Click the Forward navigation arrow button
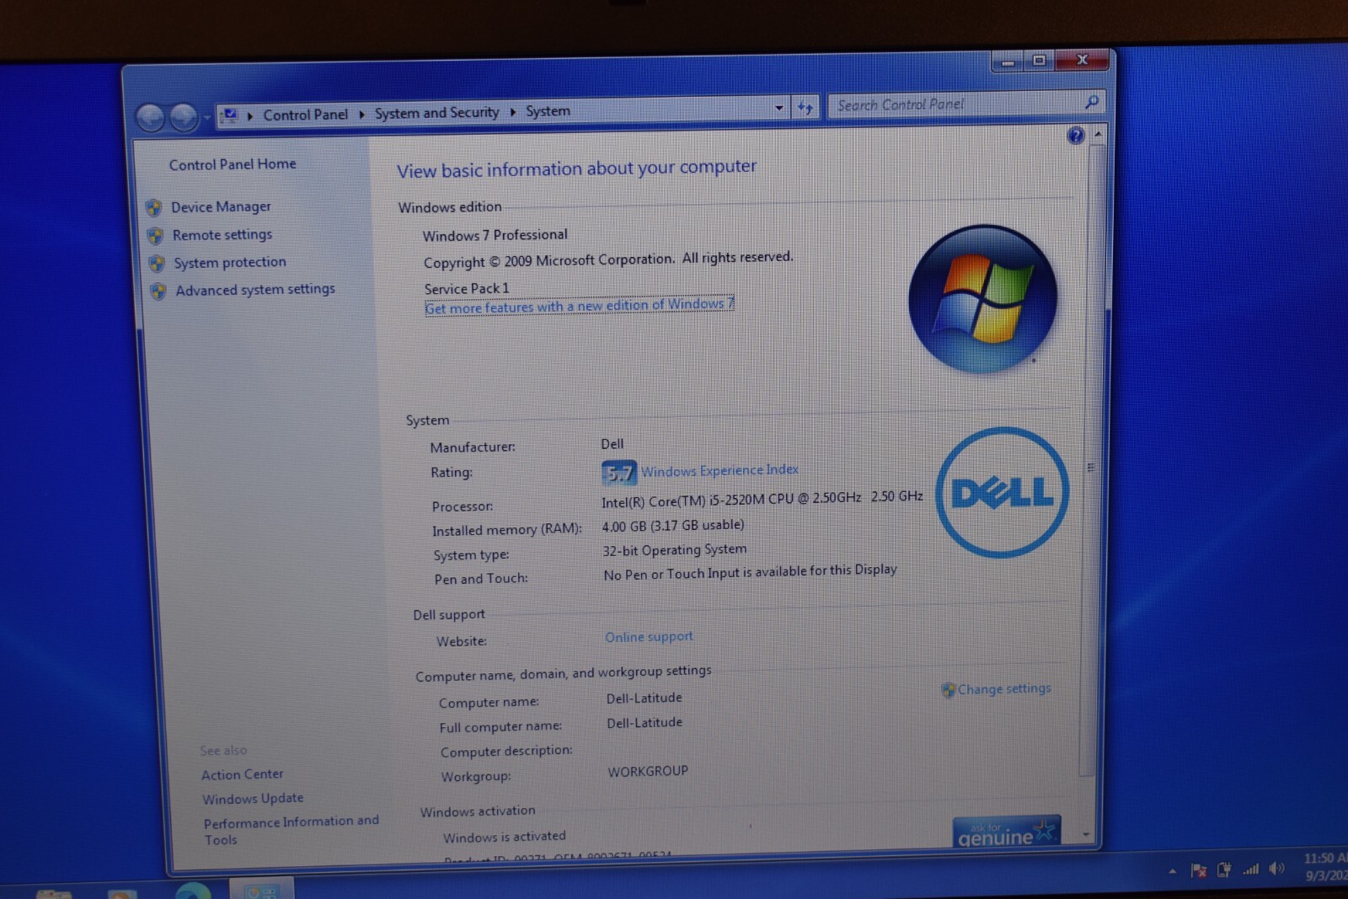The image size is (1348, 899). (x=184, y=117)
